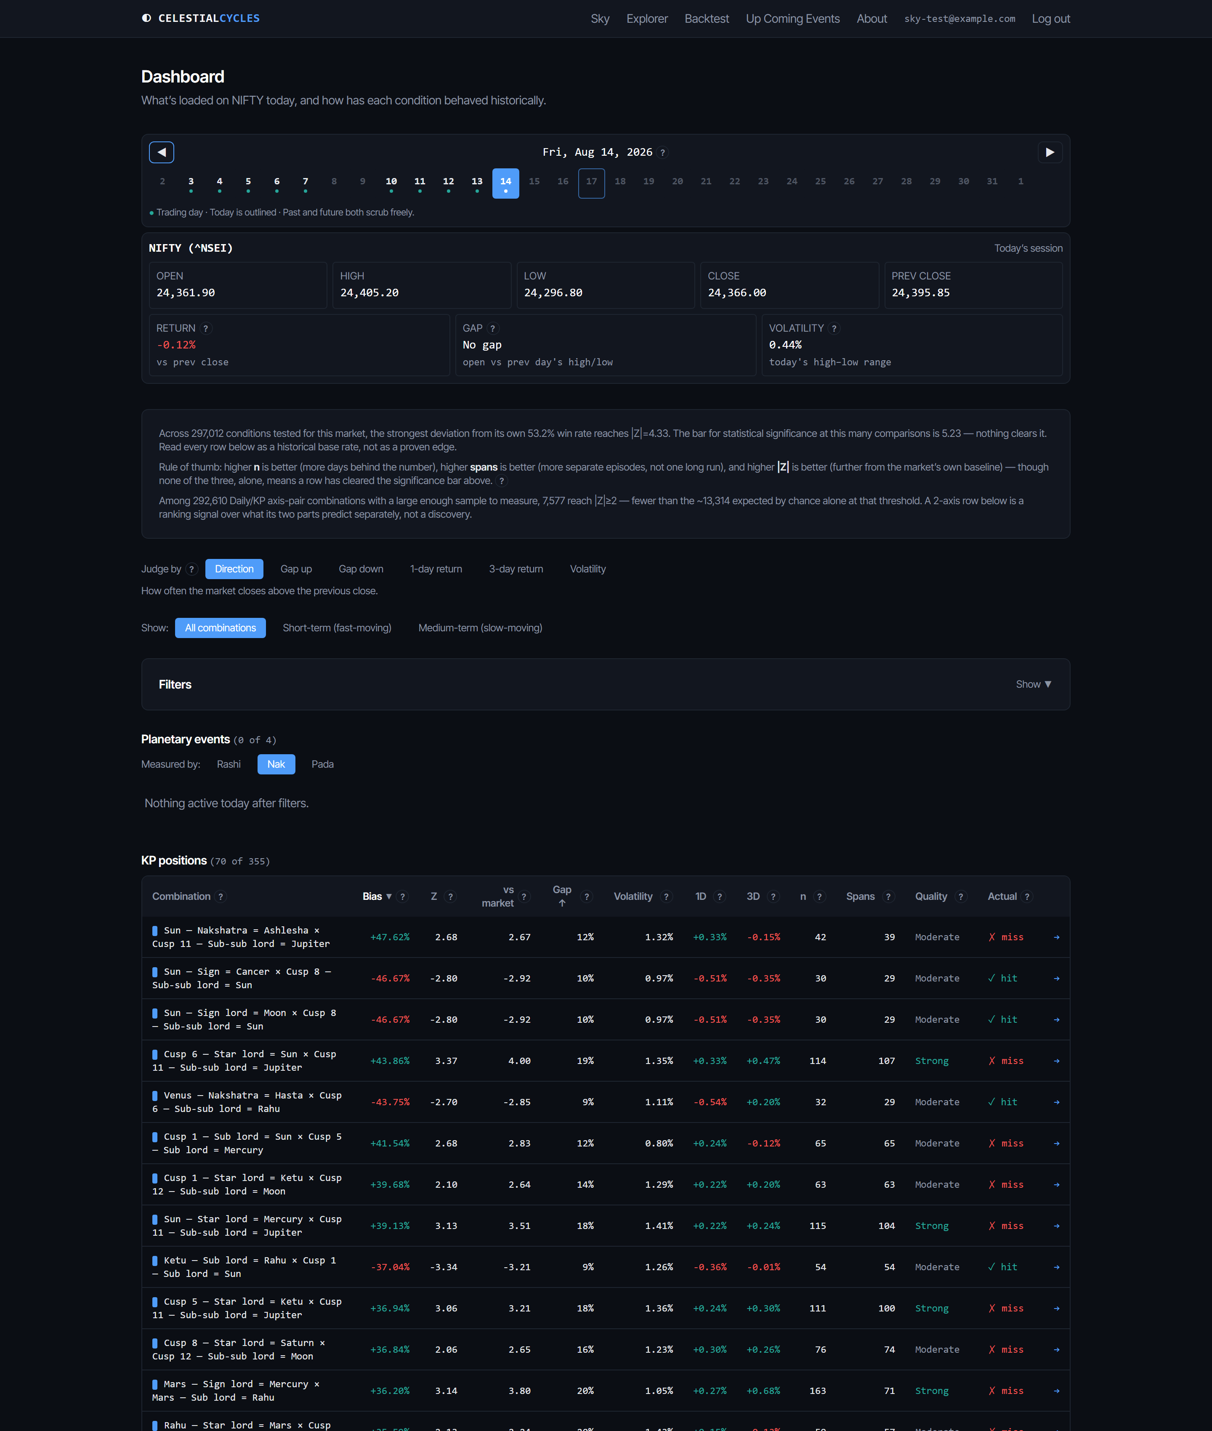Open Explorer navigation item
The width and height of the screenshot is (1212, 1431).
[646, 19]
